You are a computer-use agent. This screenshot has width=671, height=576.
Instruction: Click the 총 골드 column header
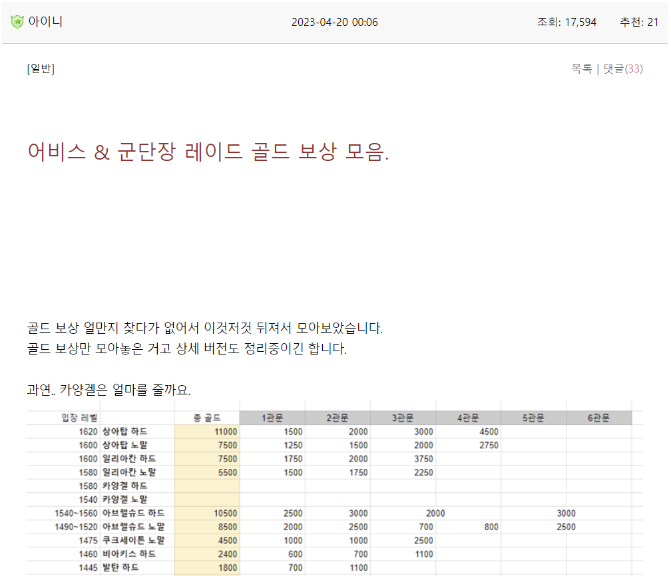[x=206, y=418]
